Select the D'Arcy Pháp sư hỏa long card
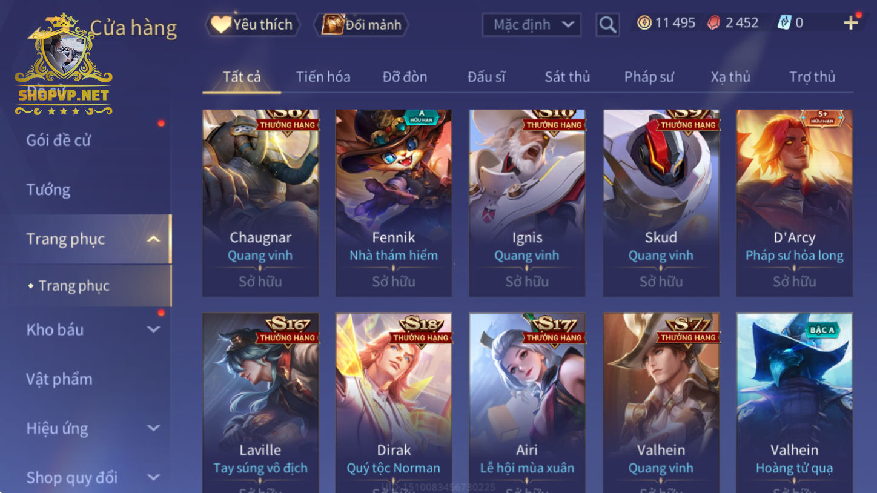This screenshot has width=877, height=493. pyautogui.click(x=794, y=203)
